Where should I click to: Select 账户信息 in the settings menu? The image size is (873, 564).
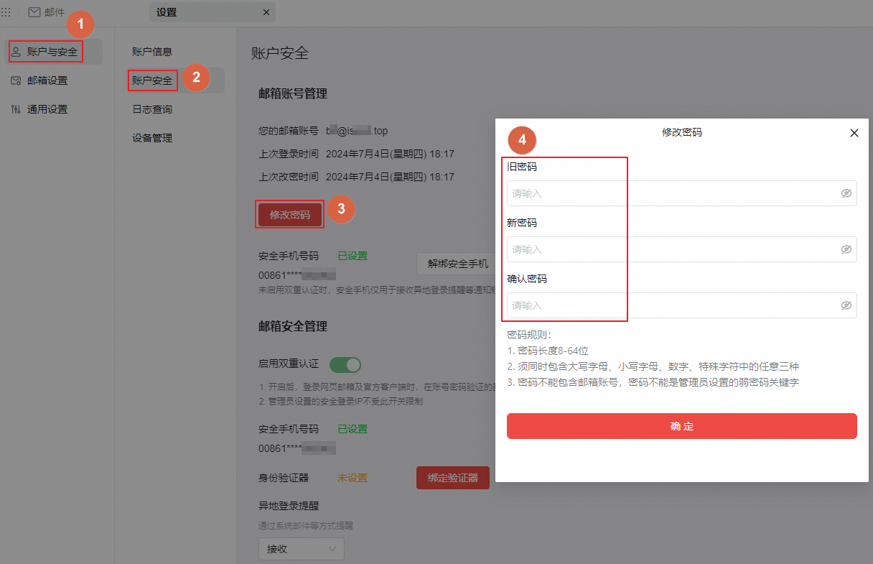point(151,51)
